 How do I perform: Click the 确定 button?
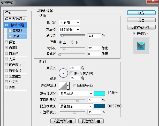click(x=141, y=13)
